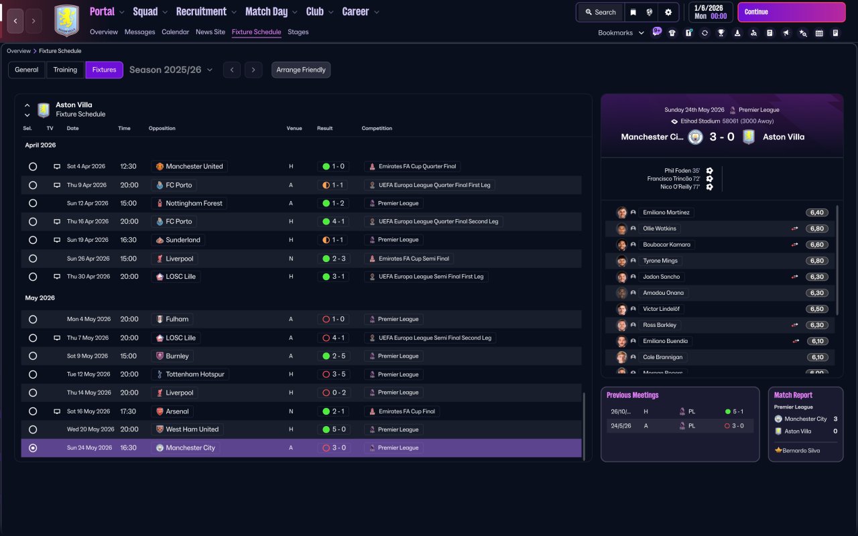This screenshot has height=536, width=858.
Task: Open the Calendar subtab
Action: (175, 32)
